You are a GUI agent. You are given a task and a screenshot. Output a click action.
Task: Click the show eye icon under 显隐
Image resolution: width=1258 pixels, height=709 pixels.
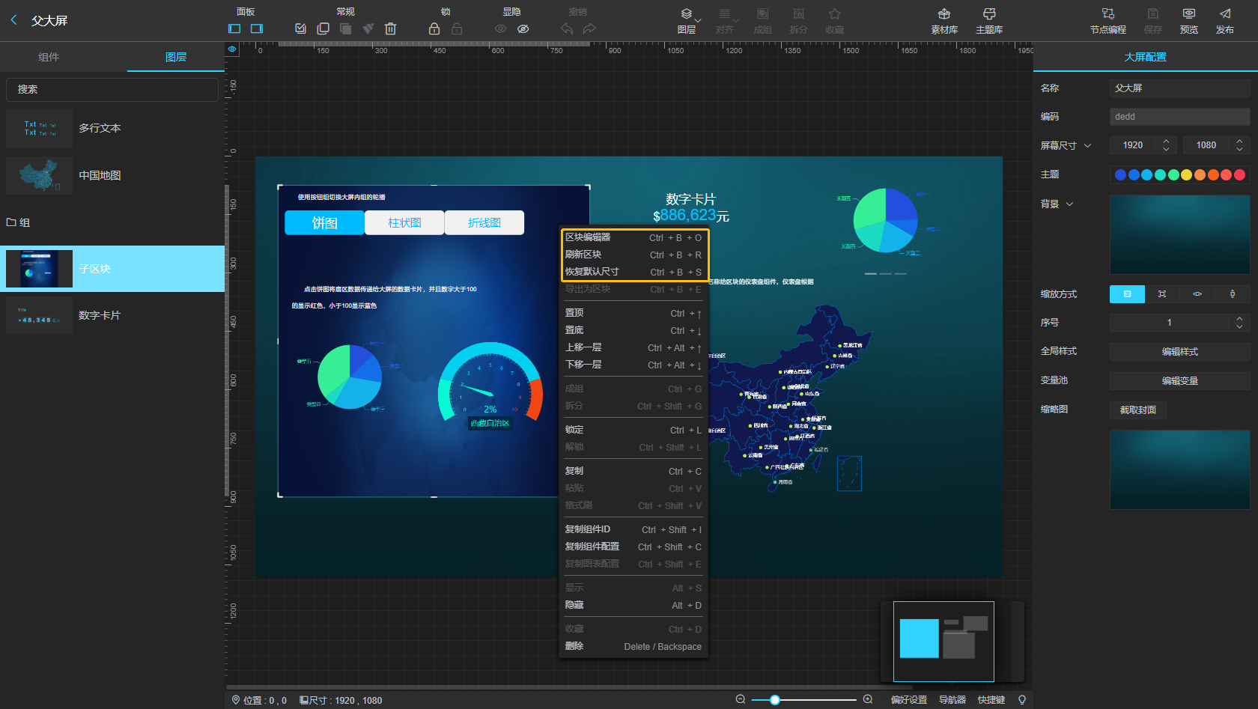point(501,28)
